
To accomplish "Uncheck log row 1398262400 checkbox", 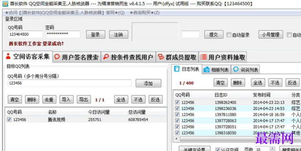I will tap(177, 102).
